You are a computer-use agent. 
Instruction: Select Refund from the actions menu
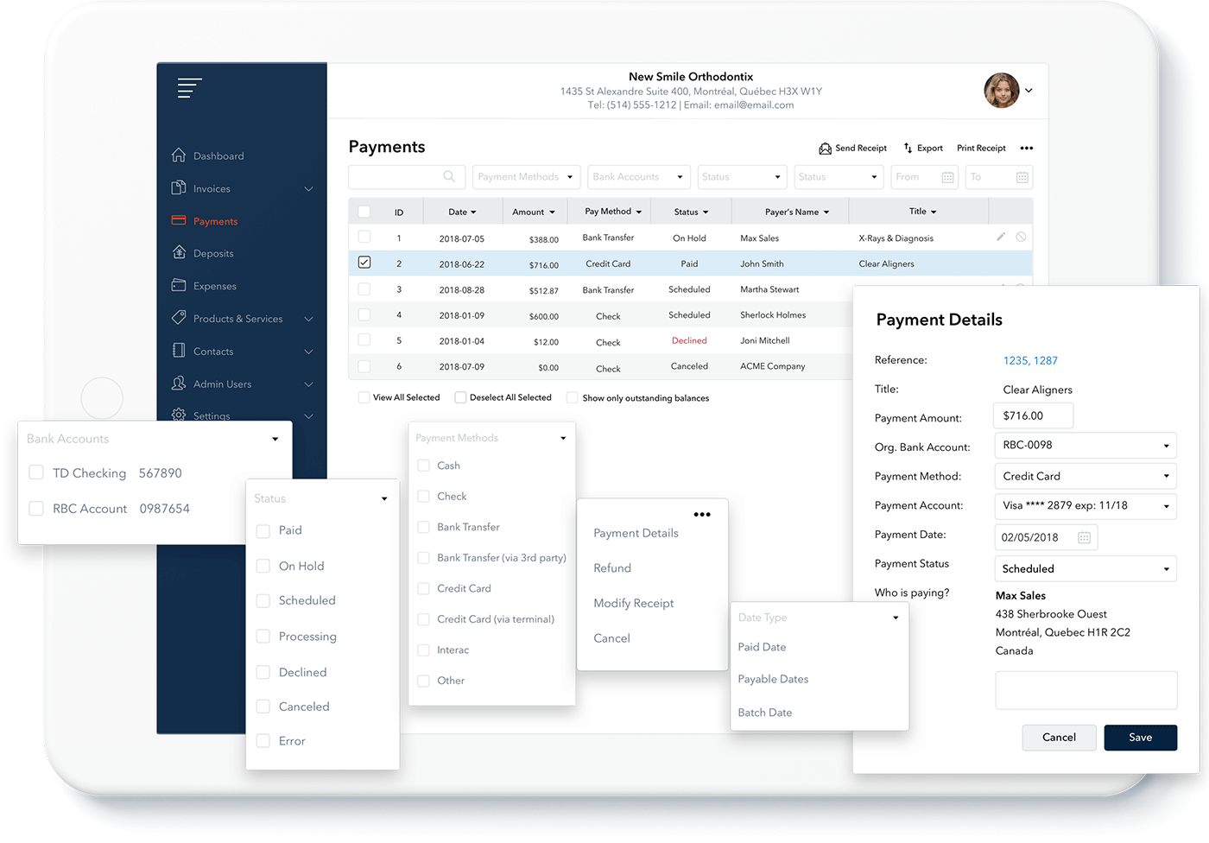coord(612,567)
